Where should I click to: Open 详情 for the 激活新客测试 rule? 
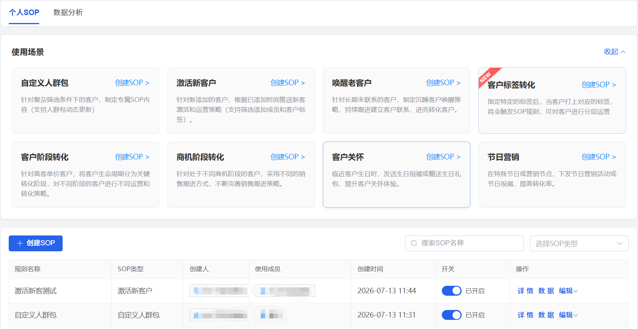coord(525,291)
